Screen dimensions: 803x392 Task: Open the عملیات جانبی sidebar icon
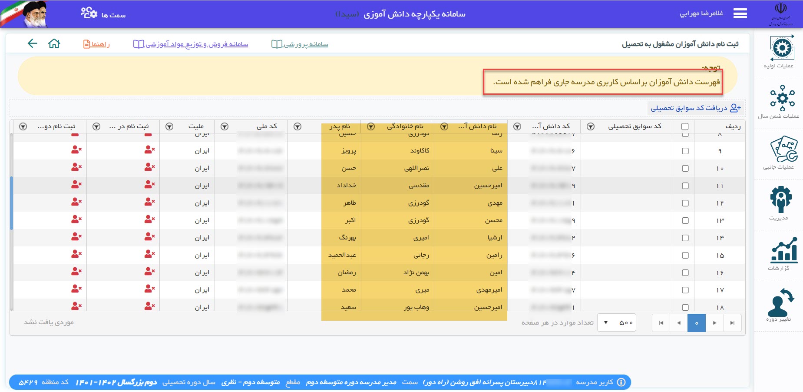tap(782, 149)
